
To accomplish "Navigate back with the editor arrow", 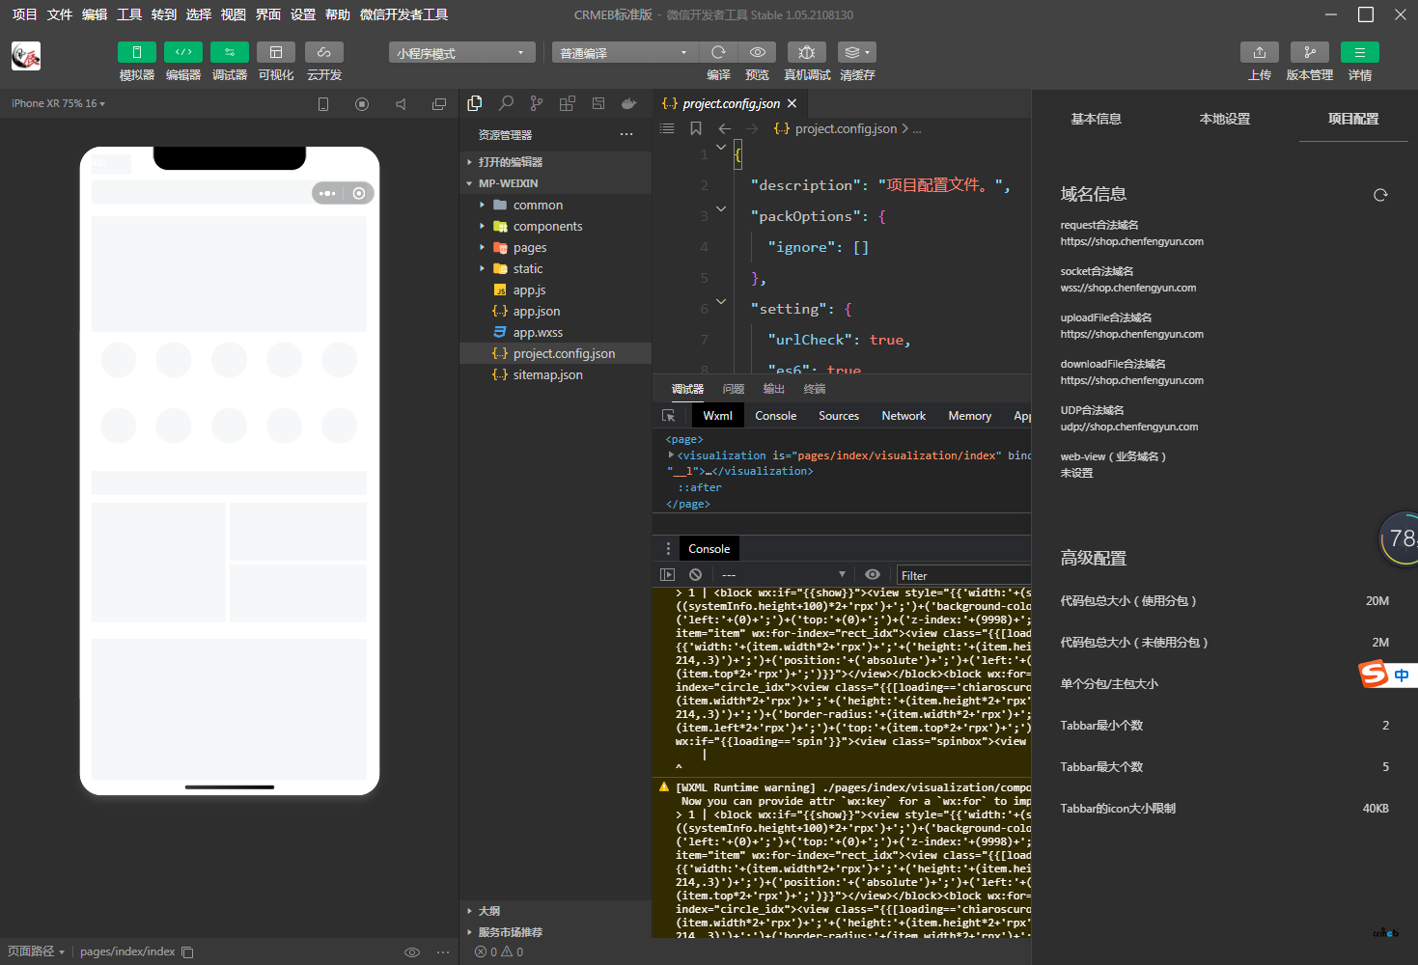I will 725,128.
